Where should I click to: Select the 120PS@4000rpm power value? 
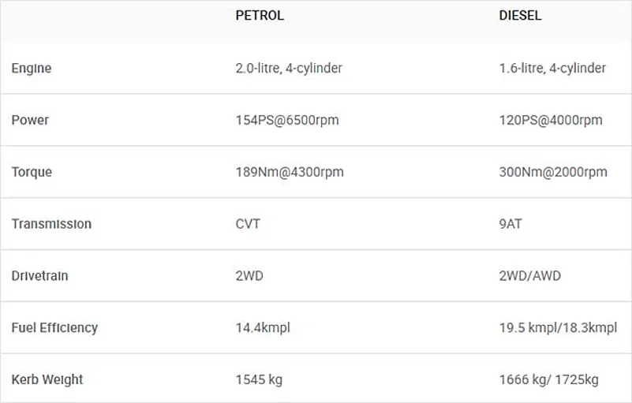[x=551, y=121]
